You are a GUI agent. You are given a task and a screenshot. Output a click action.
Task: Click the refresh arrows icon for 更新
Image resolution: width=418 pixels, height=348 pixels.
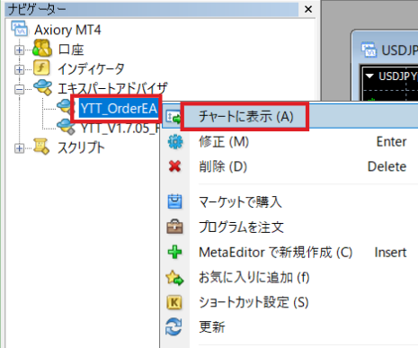click(x=173, y=326)
